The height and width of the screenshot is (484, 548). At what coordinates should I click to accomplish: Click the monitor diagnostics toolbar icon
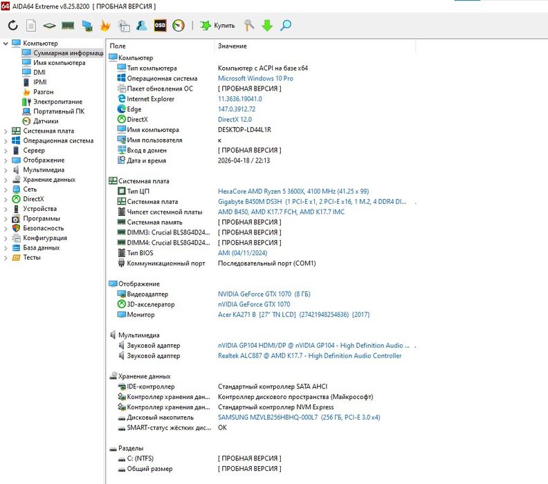87,26
